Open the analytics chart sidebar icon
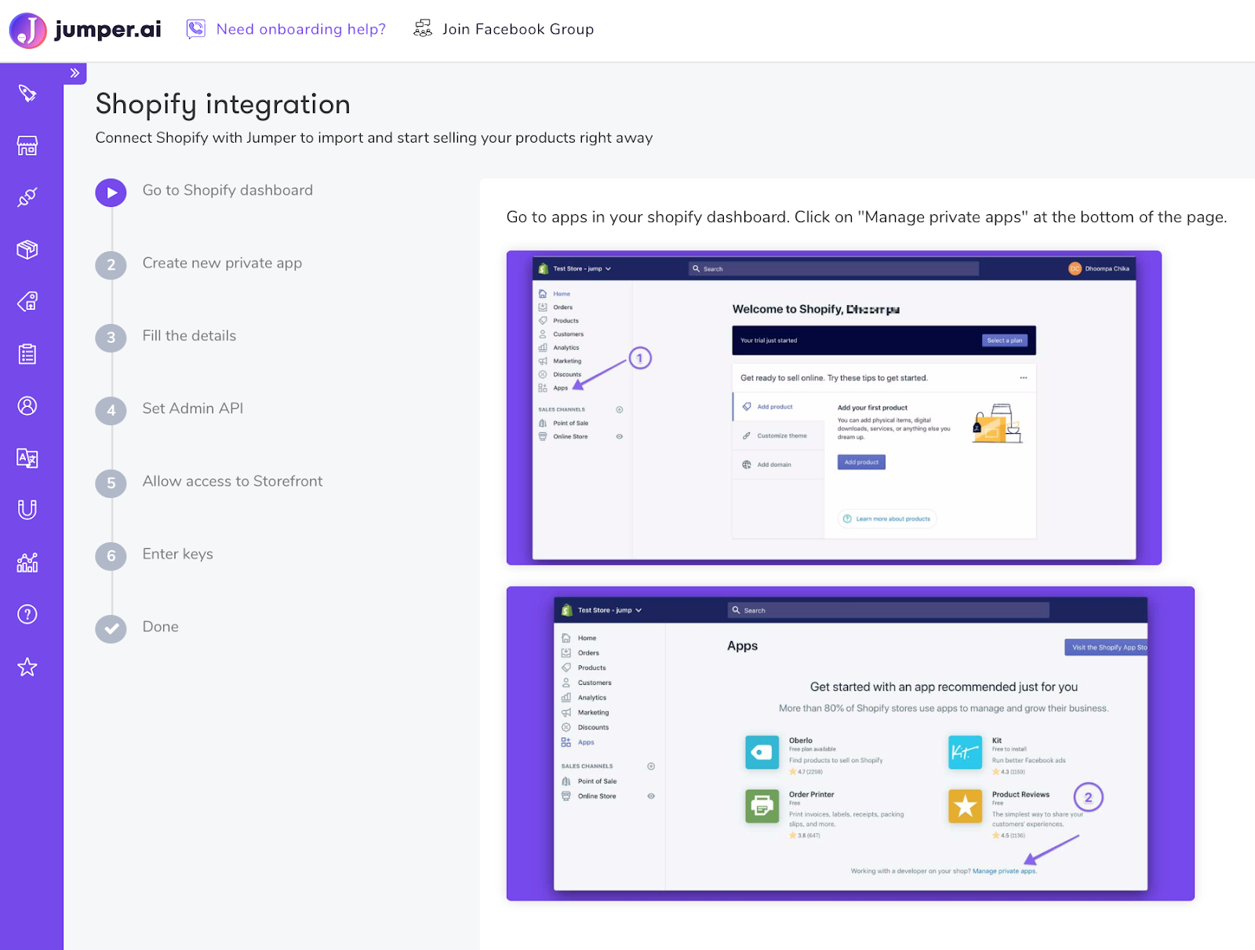Viewport: 1255px width, 950px height. tap(27, 562)
